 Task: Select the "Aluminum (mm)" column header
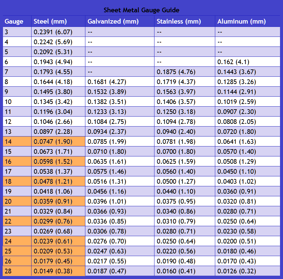coord(247,21)
